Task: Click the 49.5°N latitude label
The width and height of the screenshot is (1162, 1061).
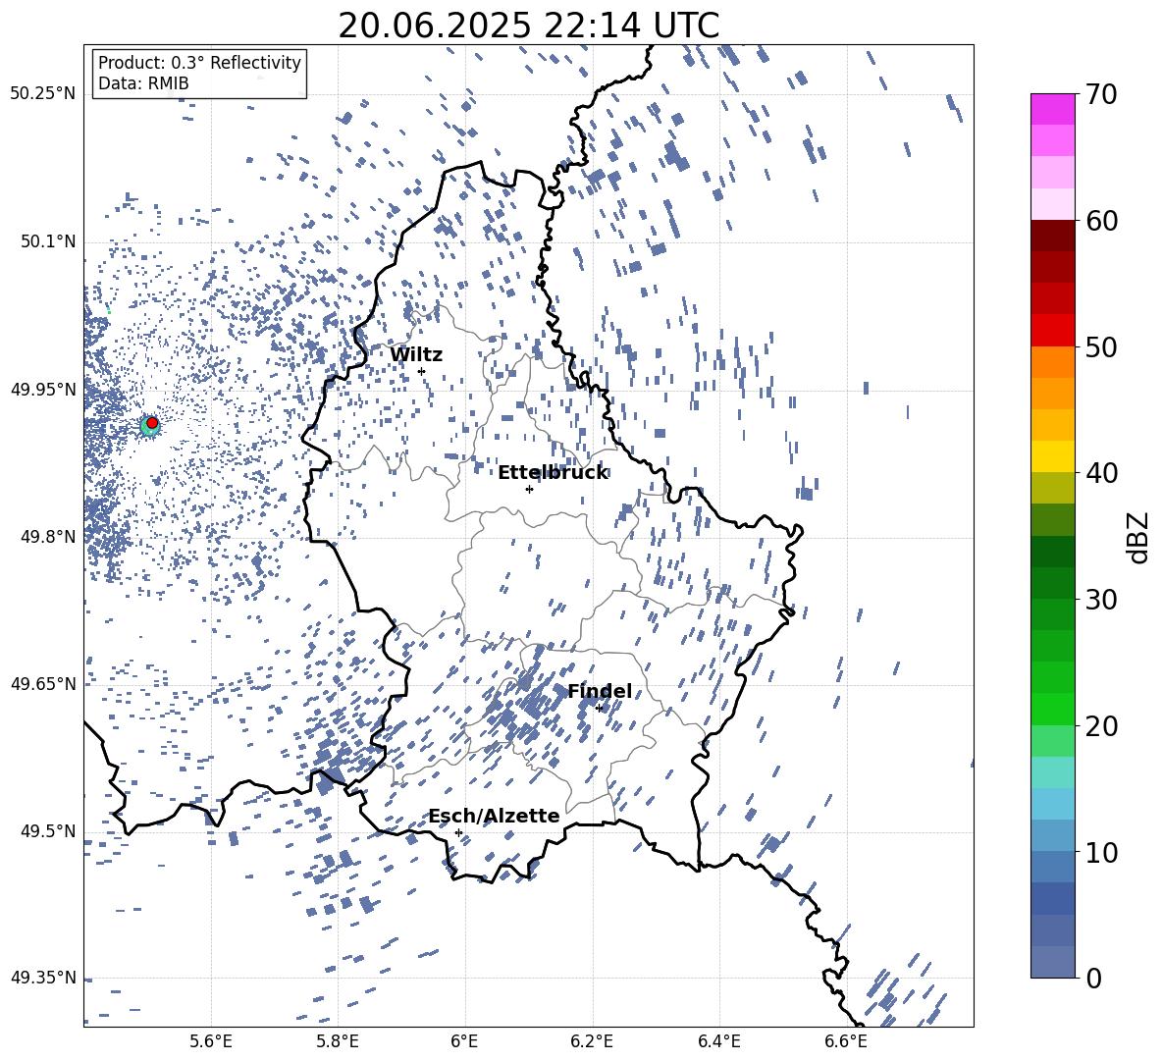Action: pyautogui.click(x=49, y=831)
